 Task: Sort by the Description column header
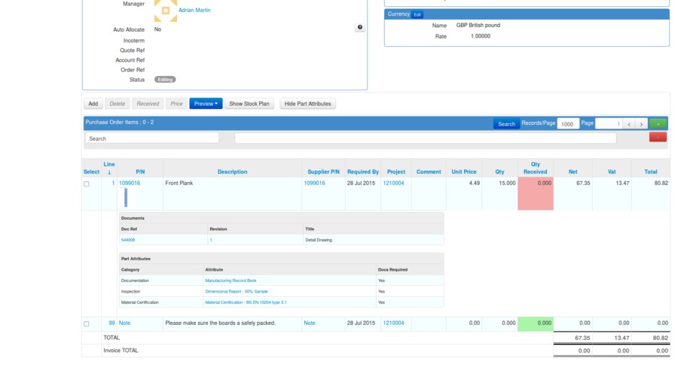[232, 171]
